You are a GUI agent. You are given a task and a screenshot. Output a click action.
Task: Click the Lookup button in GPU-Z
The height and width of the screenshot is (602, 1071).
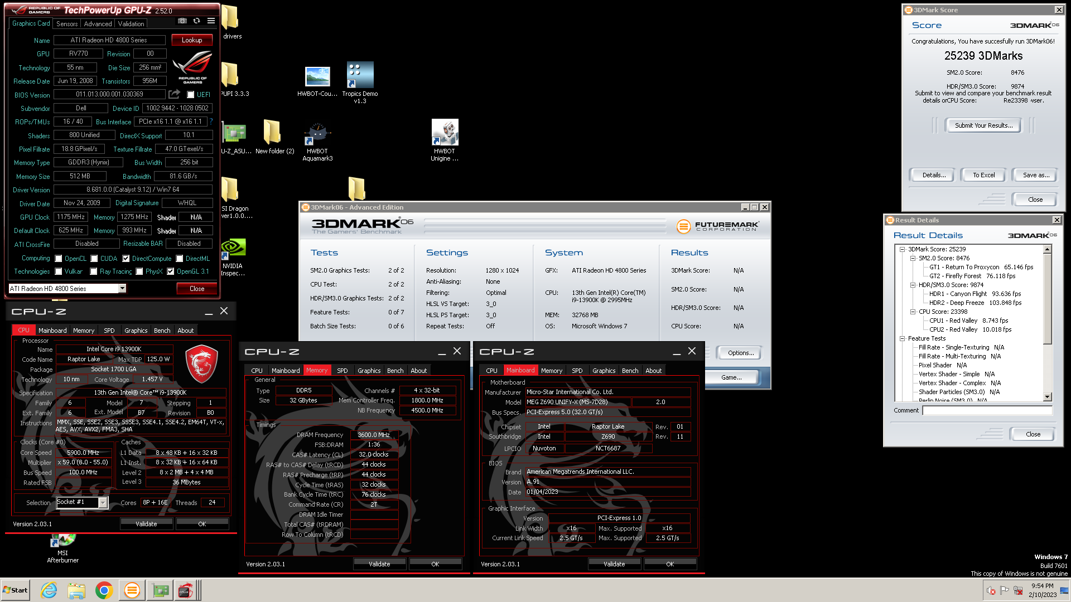(192, 40)
